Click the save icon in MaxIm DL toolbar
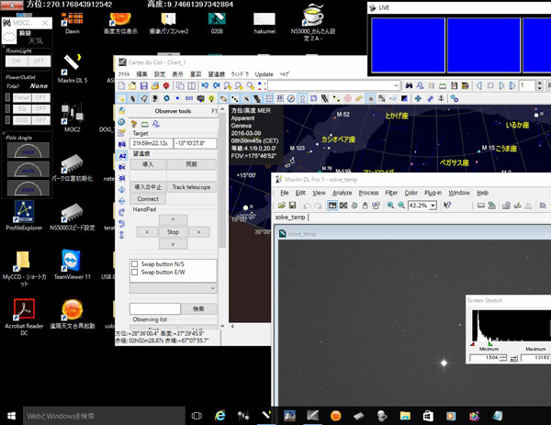Image resolution: width=551 pixels, height=425 pixels. 292,206
